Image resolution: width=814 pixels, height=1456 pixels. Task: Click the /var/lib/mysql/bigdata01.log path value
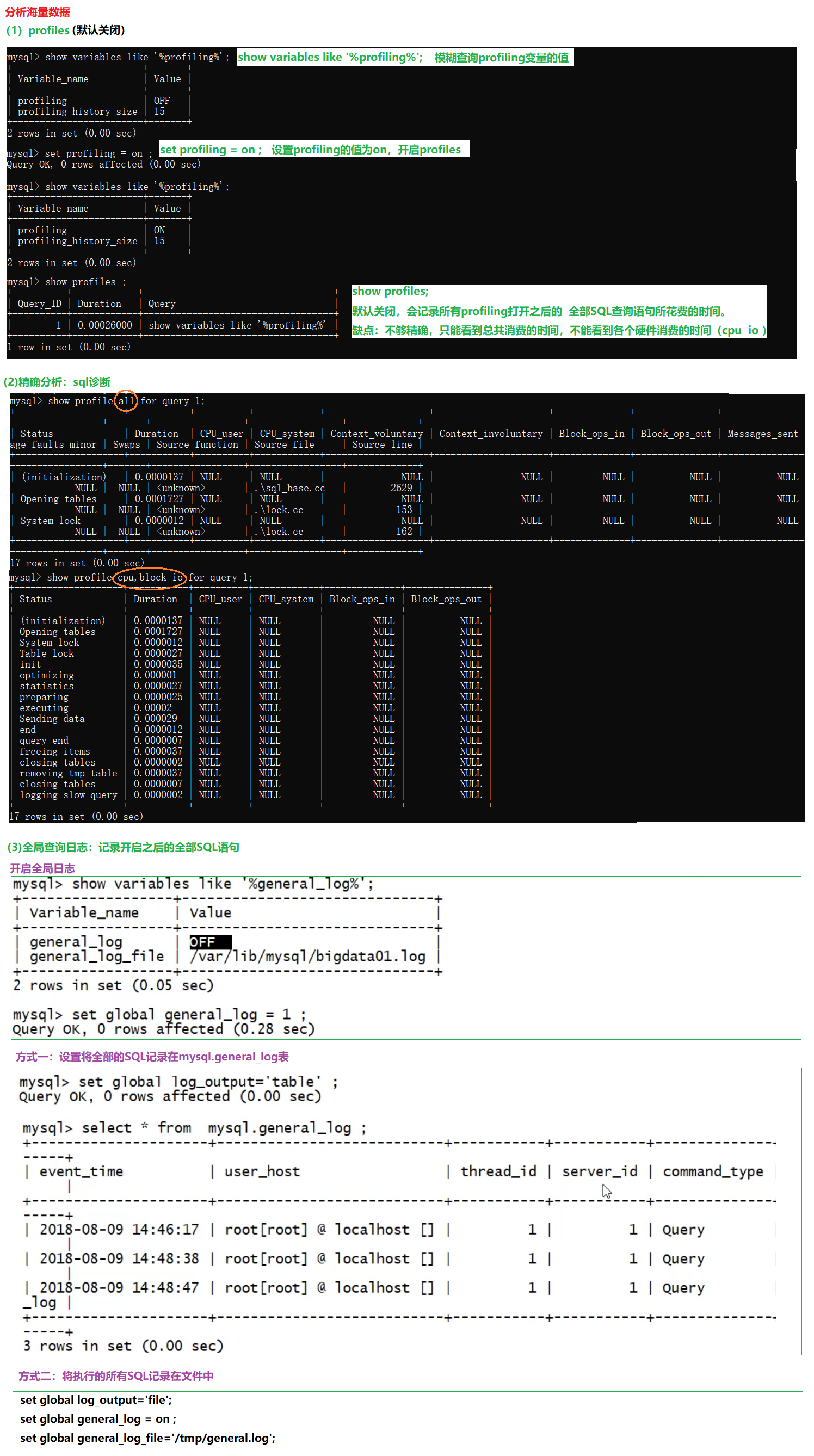click(307, 957)
